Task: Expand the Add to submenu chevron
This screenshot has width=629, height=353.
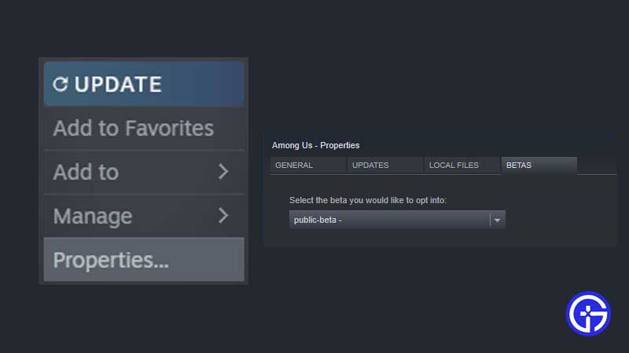Action: (x=223, y=172)
